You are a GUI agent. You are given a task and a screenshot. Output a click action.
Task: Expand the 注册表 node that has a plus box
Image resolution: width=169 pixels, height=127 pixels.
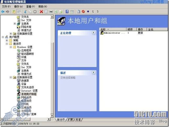[x=15, y=24]
